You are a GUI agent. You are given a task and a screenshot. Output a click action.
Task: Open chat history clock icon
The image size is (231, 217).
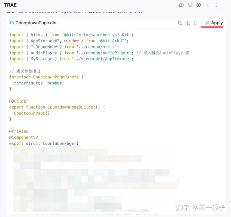[x=190, y=5]
